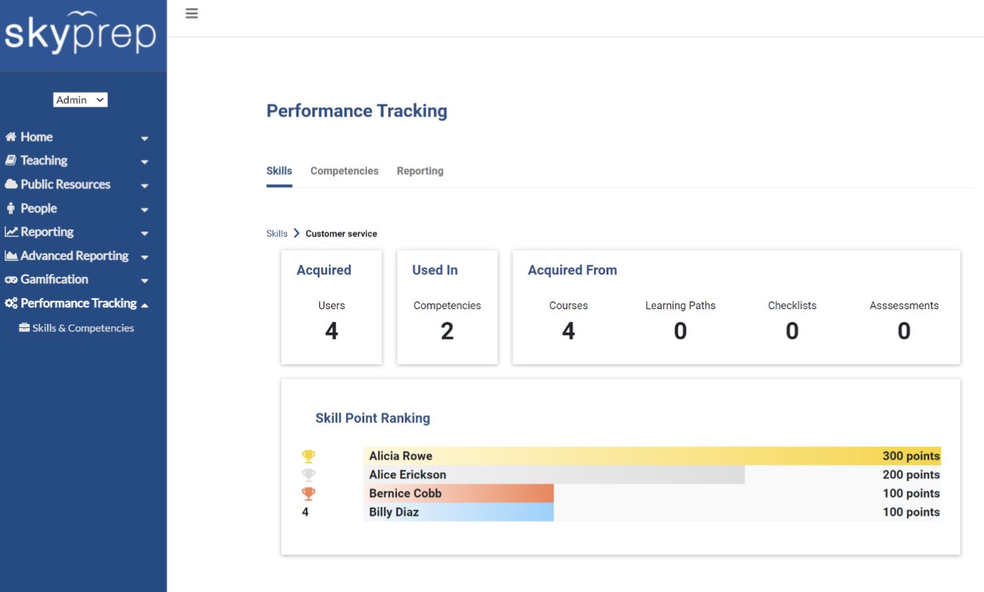Screen dimensions: 984x592
Task: Expand the Public Resources menu arrow
Action: (144, 186)
